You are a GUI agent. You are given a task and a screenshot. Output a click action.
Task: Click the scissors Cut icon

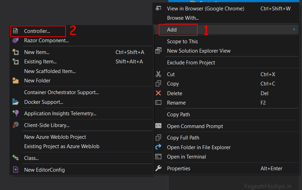tap(158, 74)
